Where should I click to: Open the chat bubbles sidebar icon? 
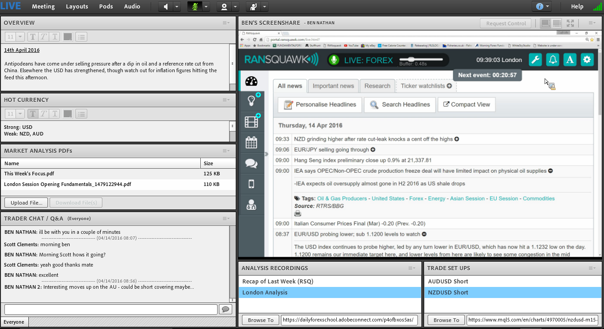tap(251, 163)
